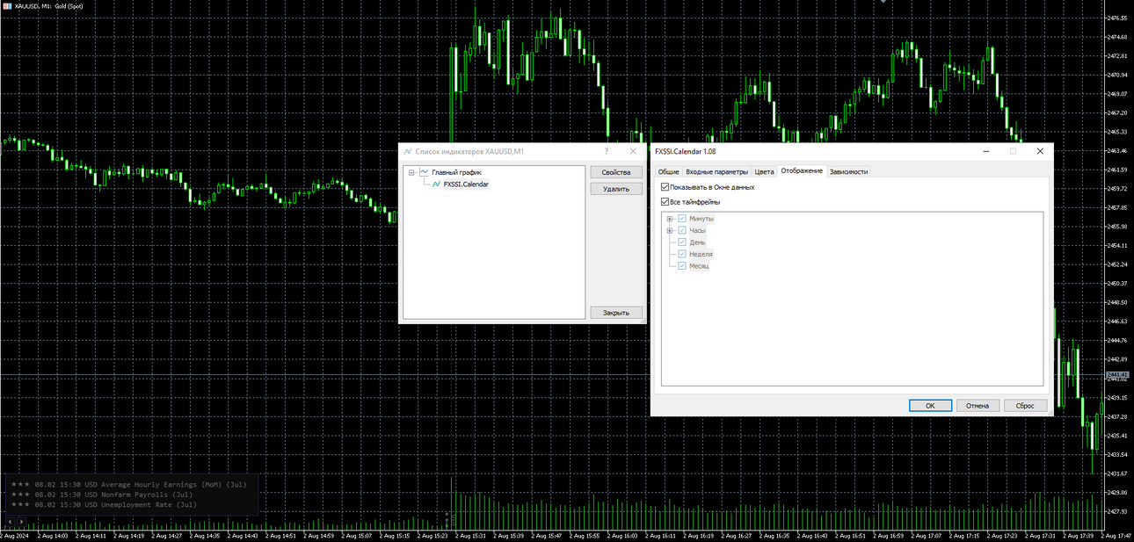The width and height of the screenshot is (1134, 542).
Task: Close the FXSSI.Calendar 1.08 dialog
Action: (x=1040, y=151)
